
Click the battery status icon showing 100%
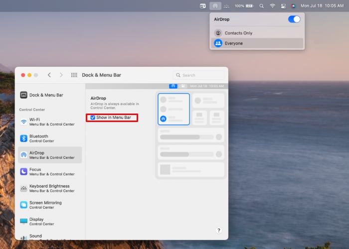tap(244, 6)
